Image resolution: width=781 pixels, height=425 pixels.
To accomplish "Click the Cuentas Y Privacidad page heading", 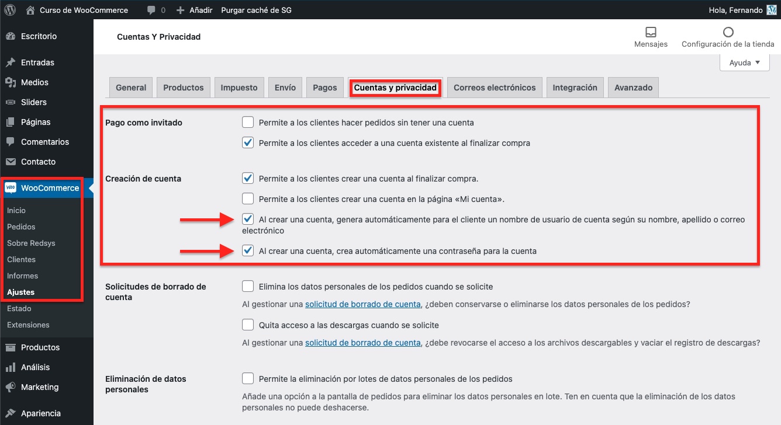I will [x=158, y=37].
